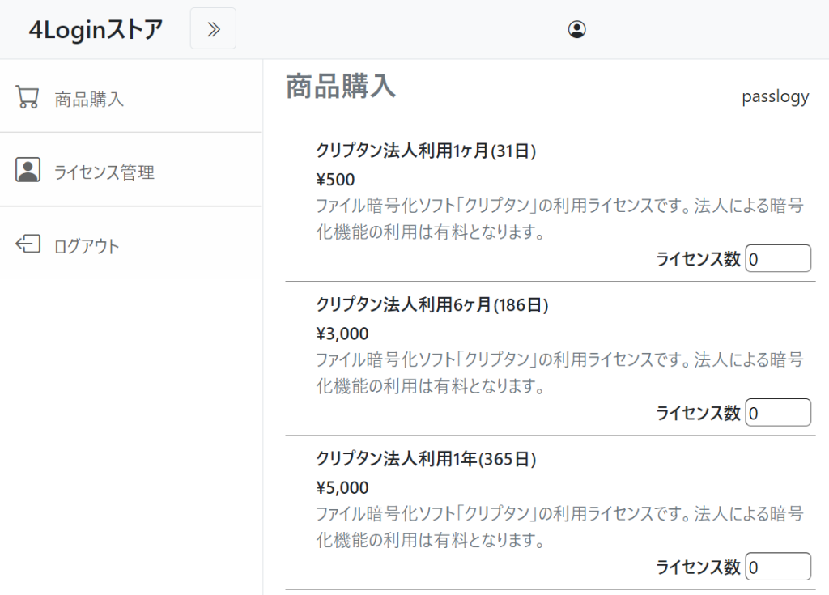Open the ライセンス管理 menu item
829x595 pixels.
[131, 170]
